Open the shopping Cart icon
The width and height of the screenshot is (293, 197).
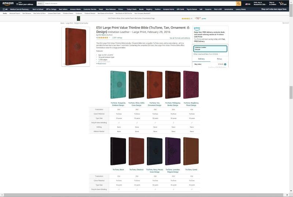click(x=282, y=4)
